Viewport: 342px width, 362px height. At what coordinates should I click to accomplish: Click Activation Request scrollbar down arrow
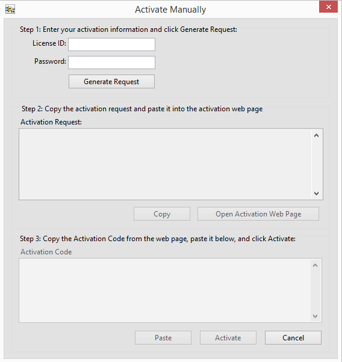click(x=317, y=194)
